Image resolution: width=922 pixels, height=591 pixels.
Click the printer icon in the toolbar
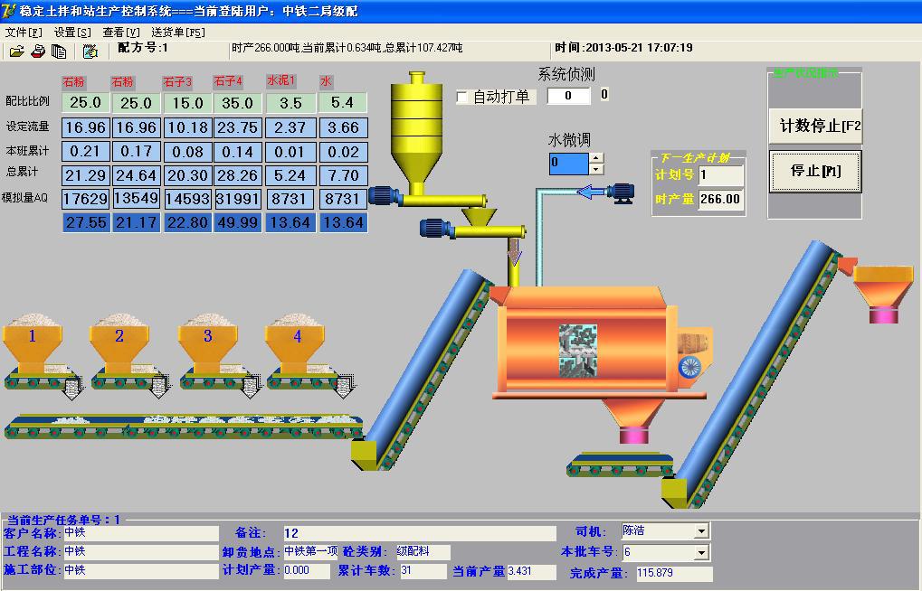point(38,51)
